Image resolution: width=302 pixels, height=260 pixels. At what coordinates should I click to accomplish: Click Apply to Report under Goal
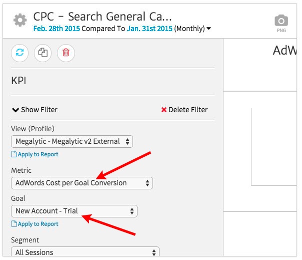35,224
